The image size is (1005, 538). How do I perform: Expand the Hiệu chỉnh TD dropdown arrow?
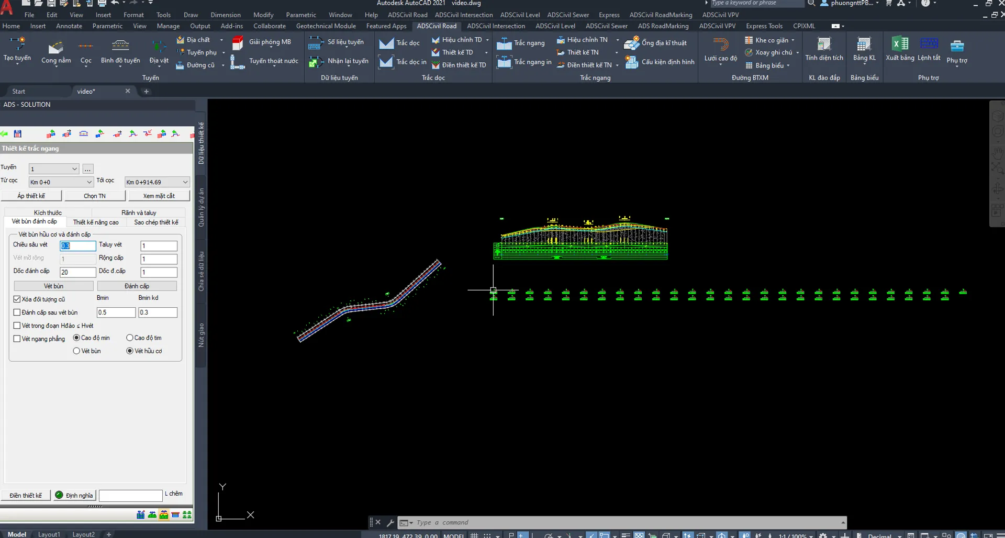click(487, 40)
